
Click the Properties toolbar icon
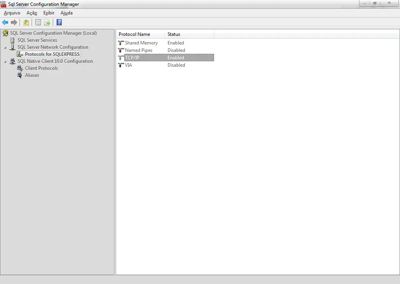pyautogui.click(x=38, y=22)
